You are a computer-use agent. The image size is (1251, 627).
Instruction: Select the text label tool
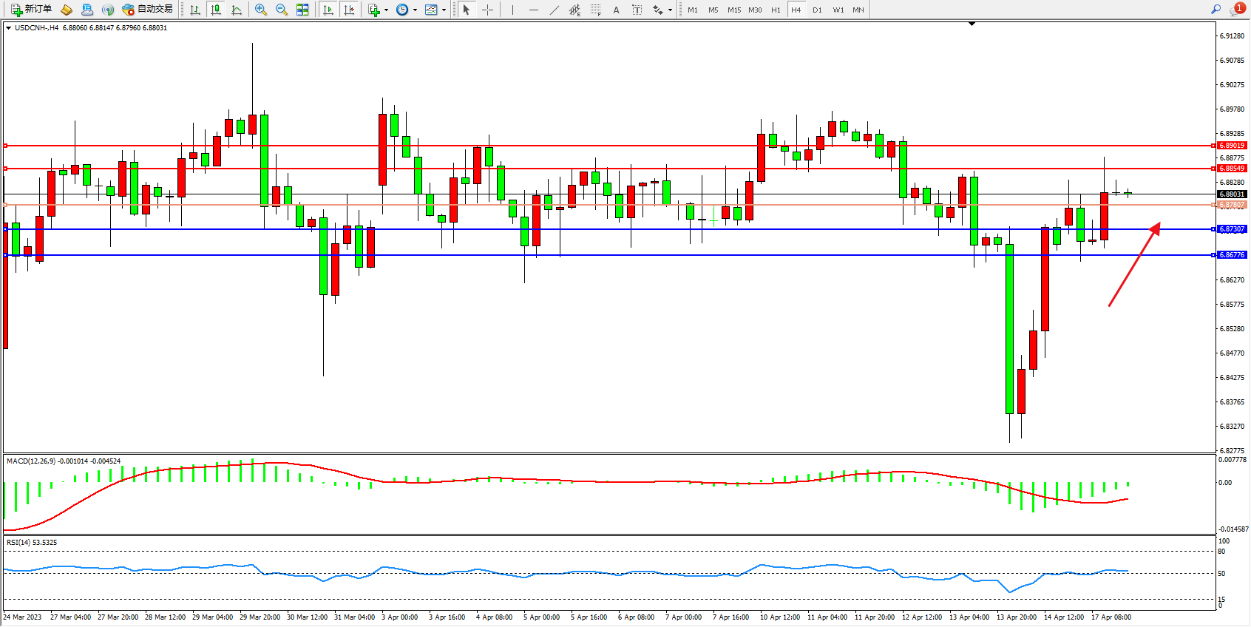pos(637,10)
